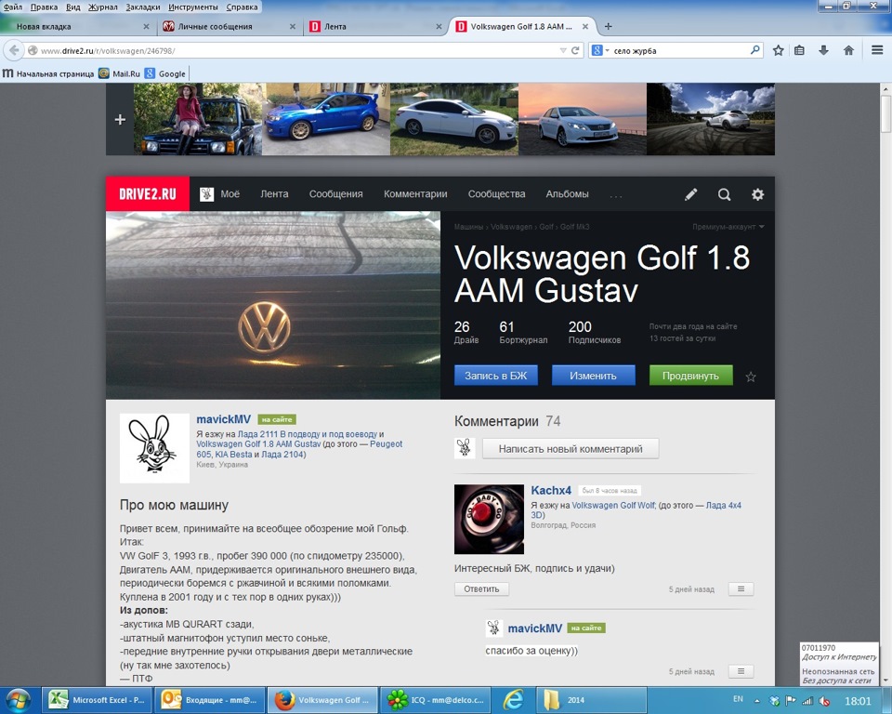Screen dimensions: 892x714
Task: Click the Изменить button
Action: pyautogui.click(x=594, y=376)
